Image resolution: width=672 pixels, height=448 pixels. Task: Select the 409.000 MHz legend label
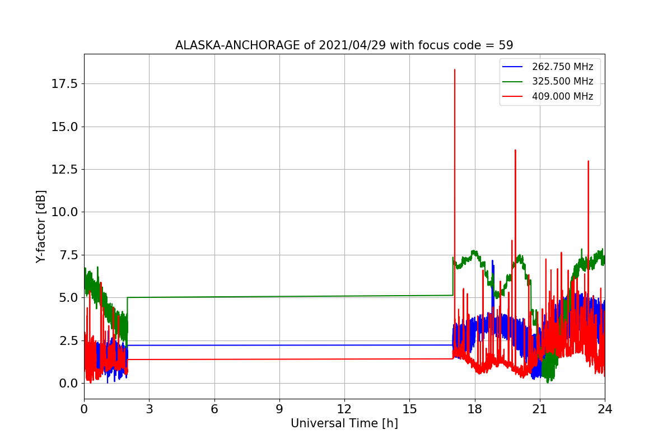(562, 96)
